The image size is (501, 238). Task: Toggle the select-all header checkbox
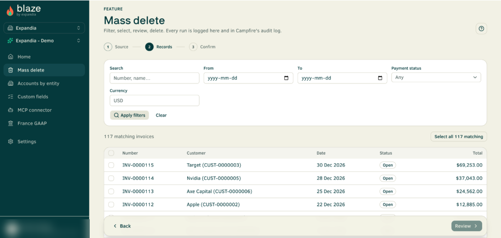111,153
